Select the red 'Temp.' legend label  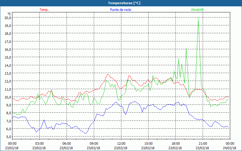44,10
